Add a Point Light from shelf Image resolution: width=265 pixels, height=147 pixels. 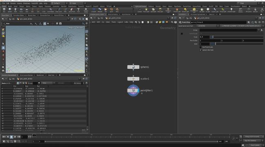pos(146,10)
